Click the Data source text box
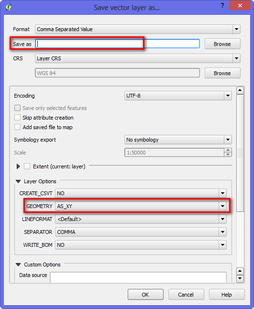254x309 pixels. click(x=138, y=277)
